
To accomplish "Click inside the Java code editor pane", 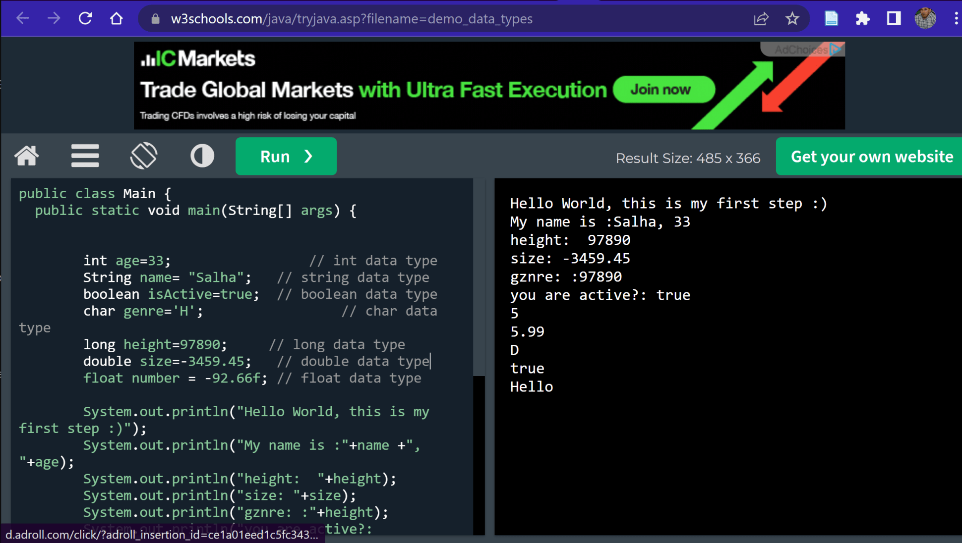I will coord(243,347).
